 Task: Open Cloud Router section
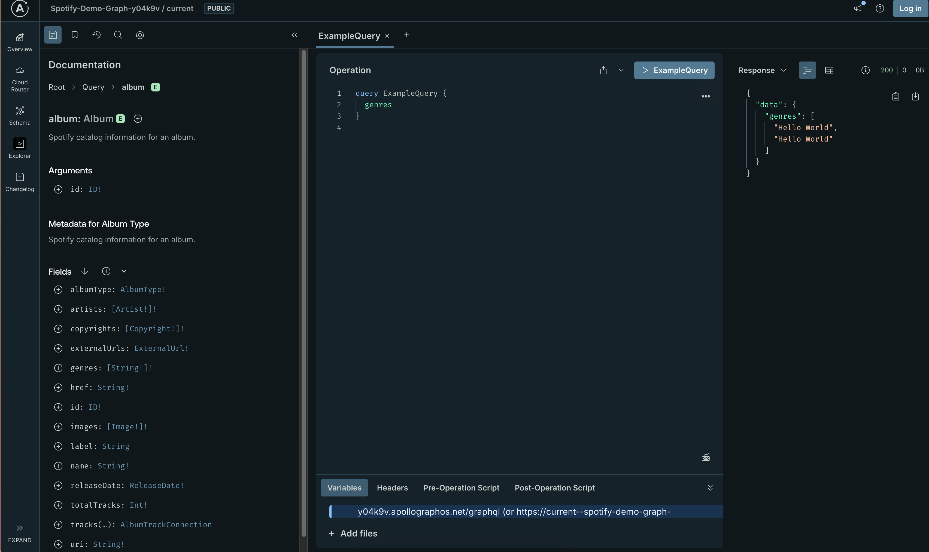(20, 79)
